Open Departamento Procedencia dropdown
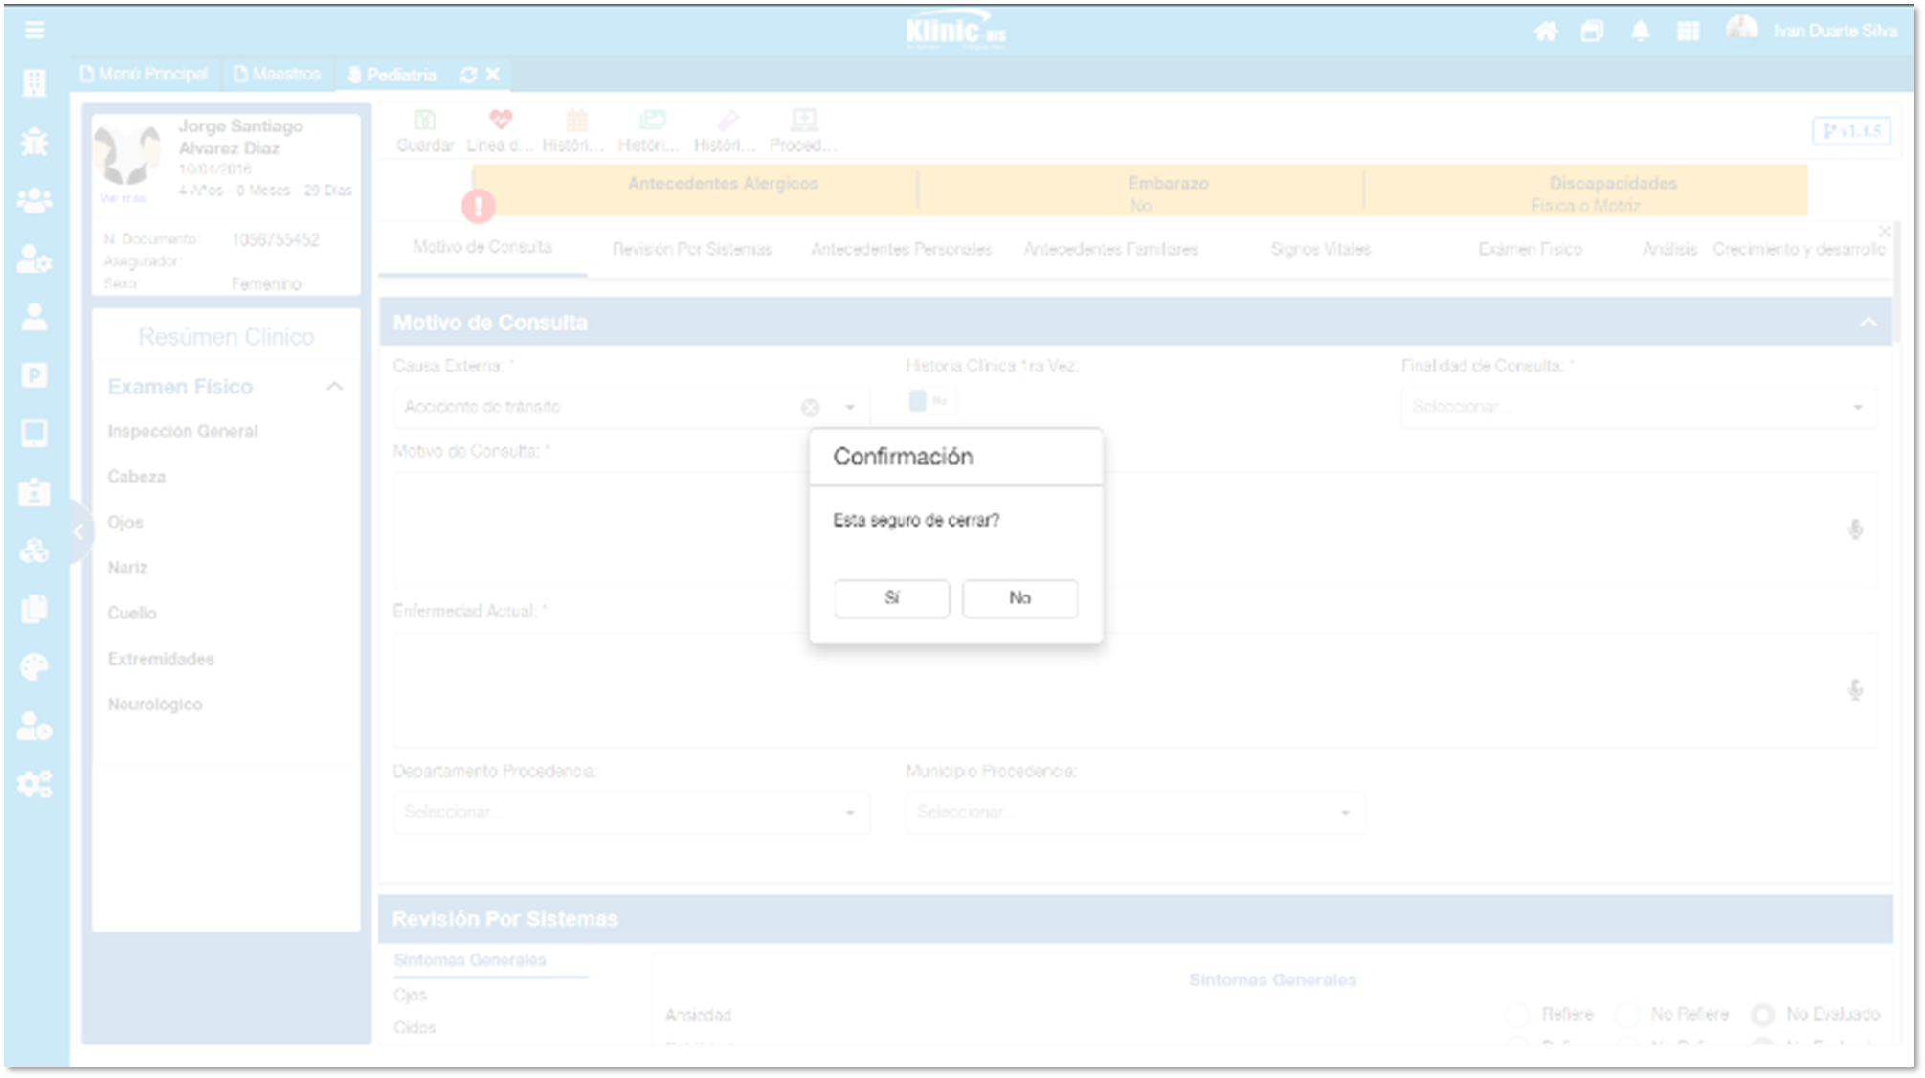1925x1078 pixels. [x=631, y=812]
